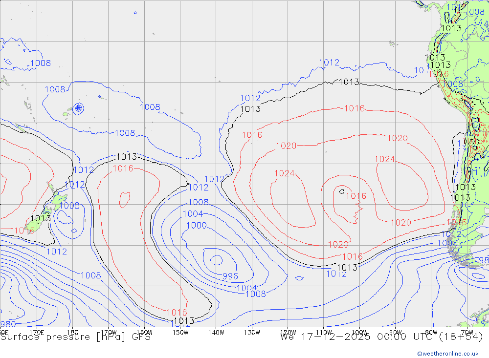The width and height of the screenshot is (489, 358).
Task: Click the 150W longitude label
Action: click(180, 332)
